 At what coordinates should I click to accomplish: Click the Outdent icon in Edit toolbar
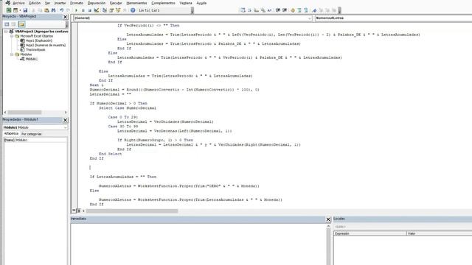pos(285,10)
